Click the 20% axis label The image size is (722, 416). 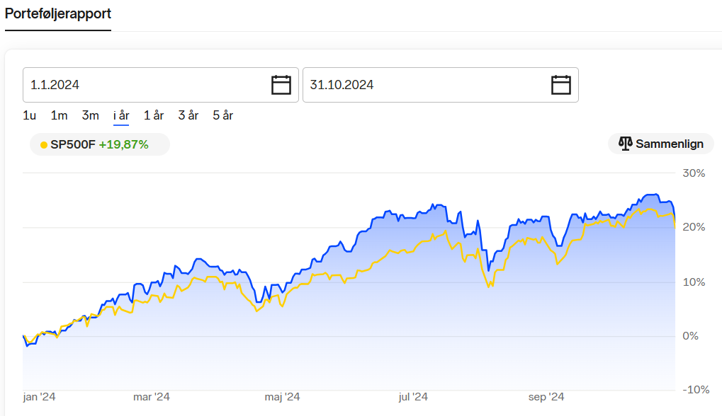(694, 227)
